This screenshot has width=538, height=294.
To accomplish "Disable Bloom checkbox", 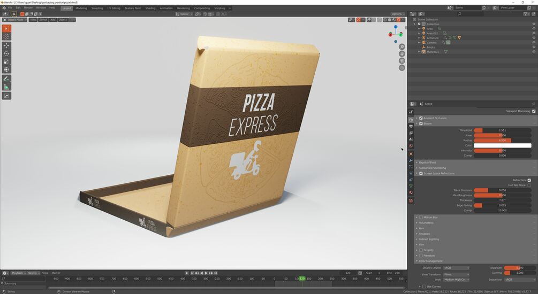I will (421, 123).
